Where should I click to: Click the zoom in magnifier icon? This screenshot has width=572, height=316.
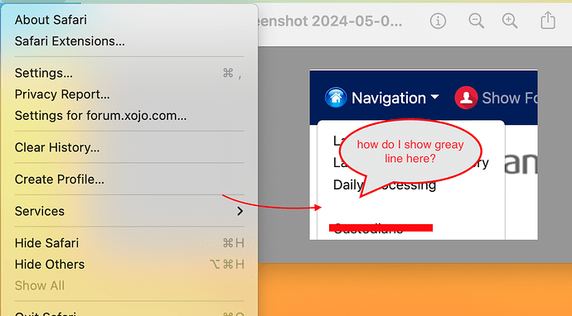[510, 21]
